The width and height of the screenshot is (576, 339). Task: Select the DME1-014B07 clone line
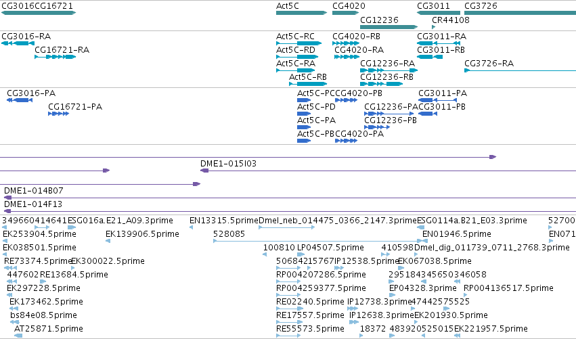290,198
